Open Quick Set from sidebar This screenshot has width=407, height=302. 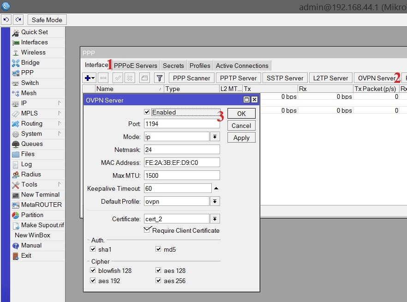(35, 32)
